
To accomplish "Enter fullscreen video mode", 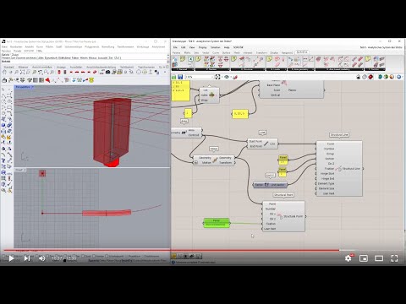I will click(394, 258).
